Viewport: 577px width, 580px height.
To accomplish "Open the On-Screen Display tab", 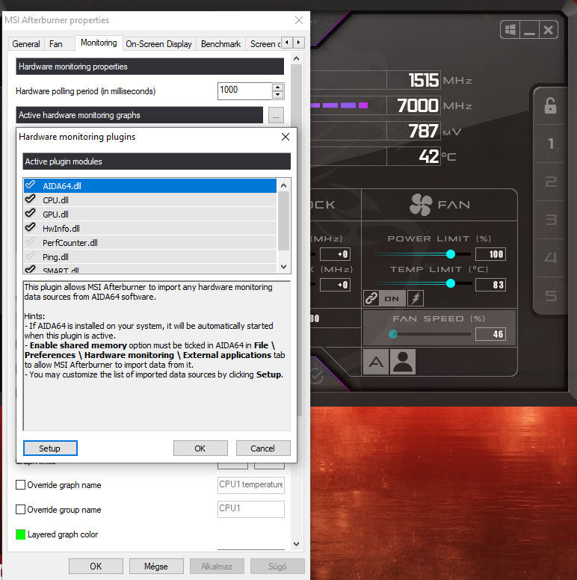I will [x=158, y=44].
